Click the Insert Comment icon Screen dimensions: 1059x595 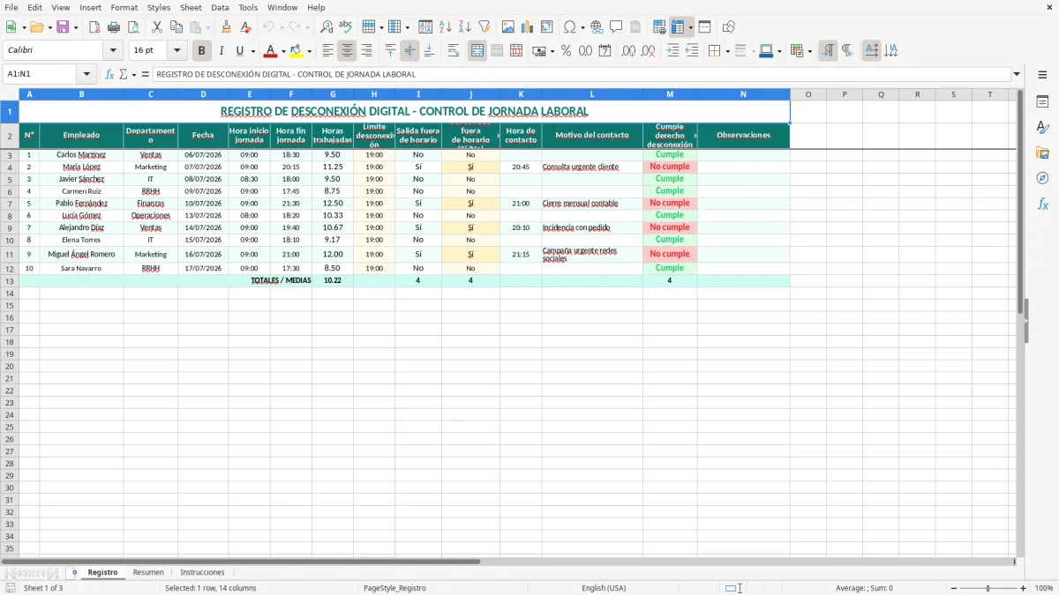pyautogui.click(x=616, y=27)
